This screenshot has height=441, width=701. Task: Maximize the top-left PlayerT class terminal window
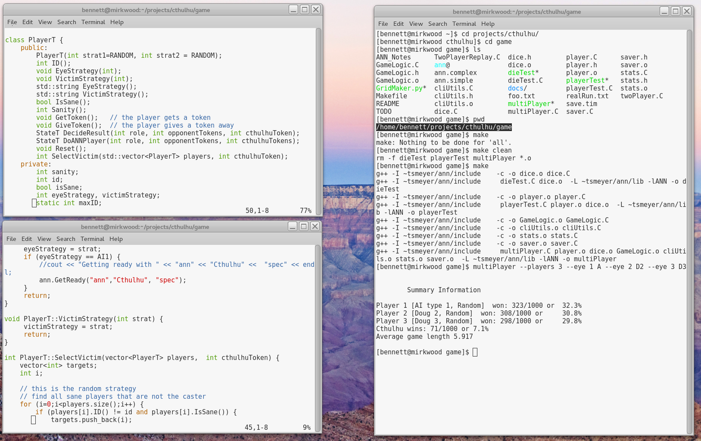[305, 9]
